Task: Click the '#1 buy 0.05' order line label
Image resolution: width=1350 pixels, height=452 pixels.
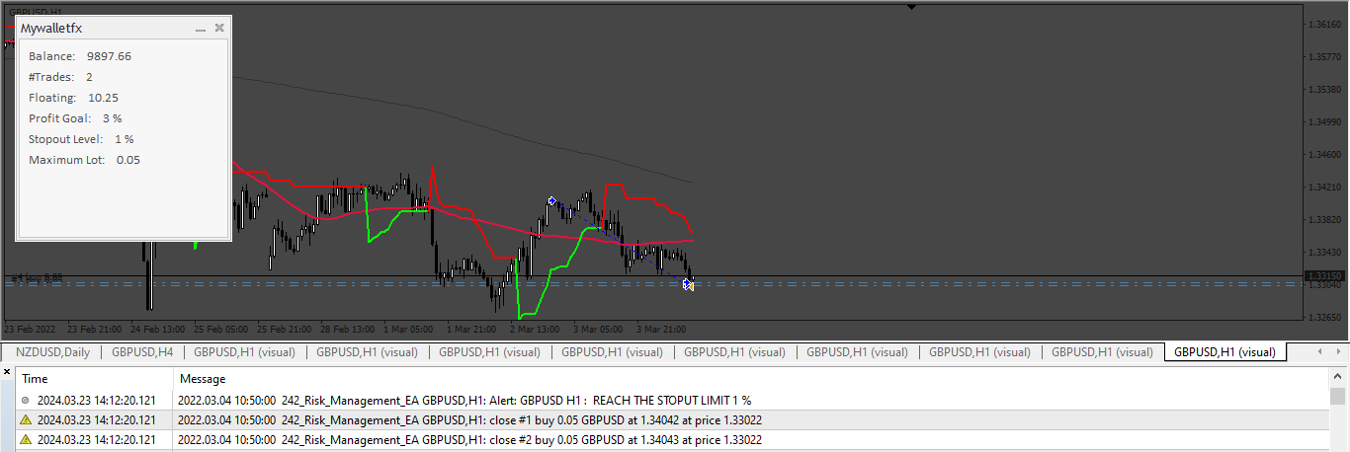Action: click(36, 277)
